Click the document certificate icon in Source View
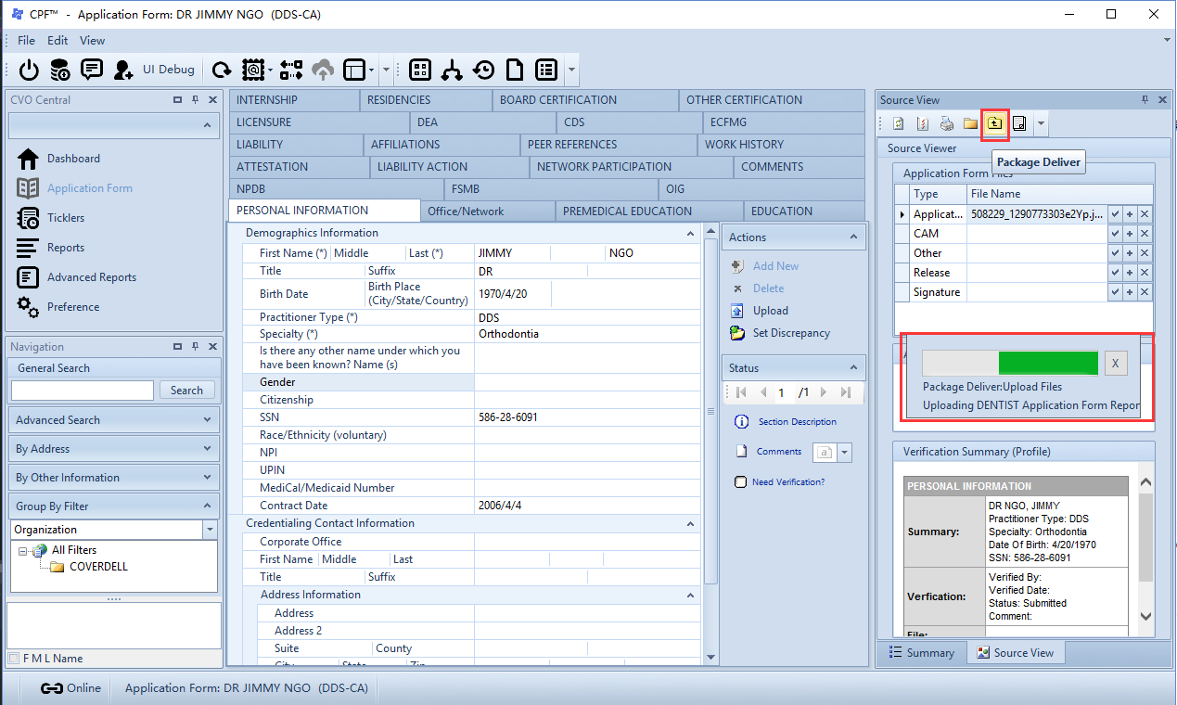This screenshot has height=705, width=1177. [x=1019, y=123]
